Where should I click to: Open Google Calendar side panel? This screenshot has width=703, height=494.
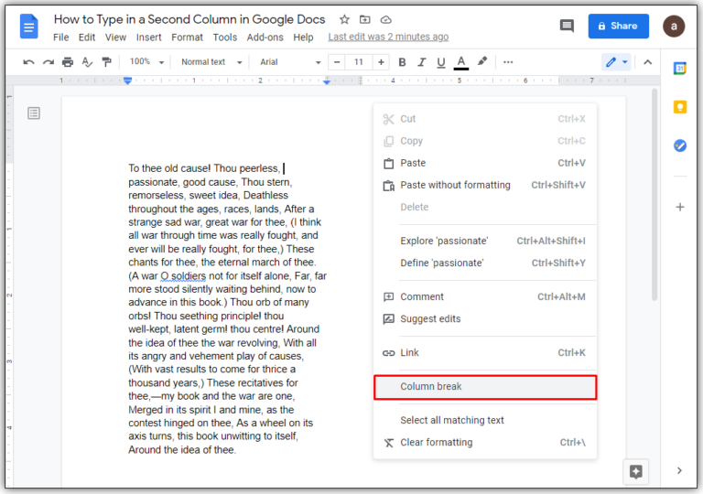tap(680, 69)
